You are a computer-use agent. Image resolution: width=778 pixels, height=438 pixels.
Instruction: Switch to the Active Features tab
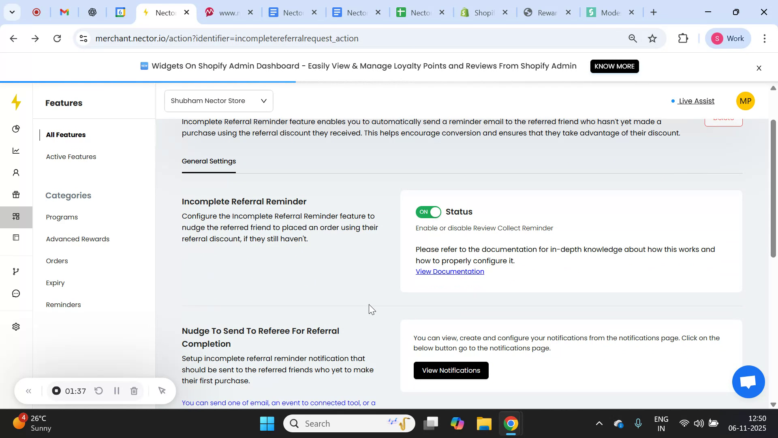71,157
